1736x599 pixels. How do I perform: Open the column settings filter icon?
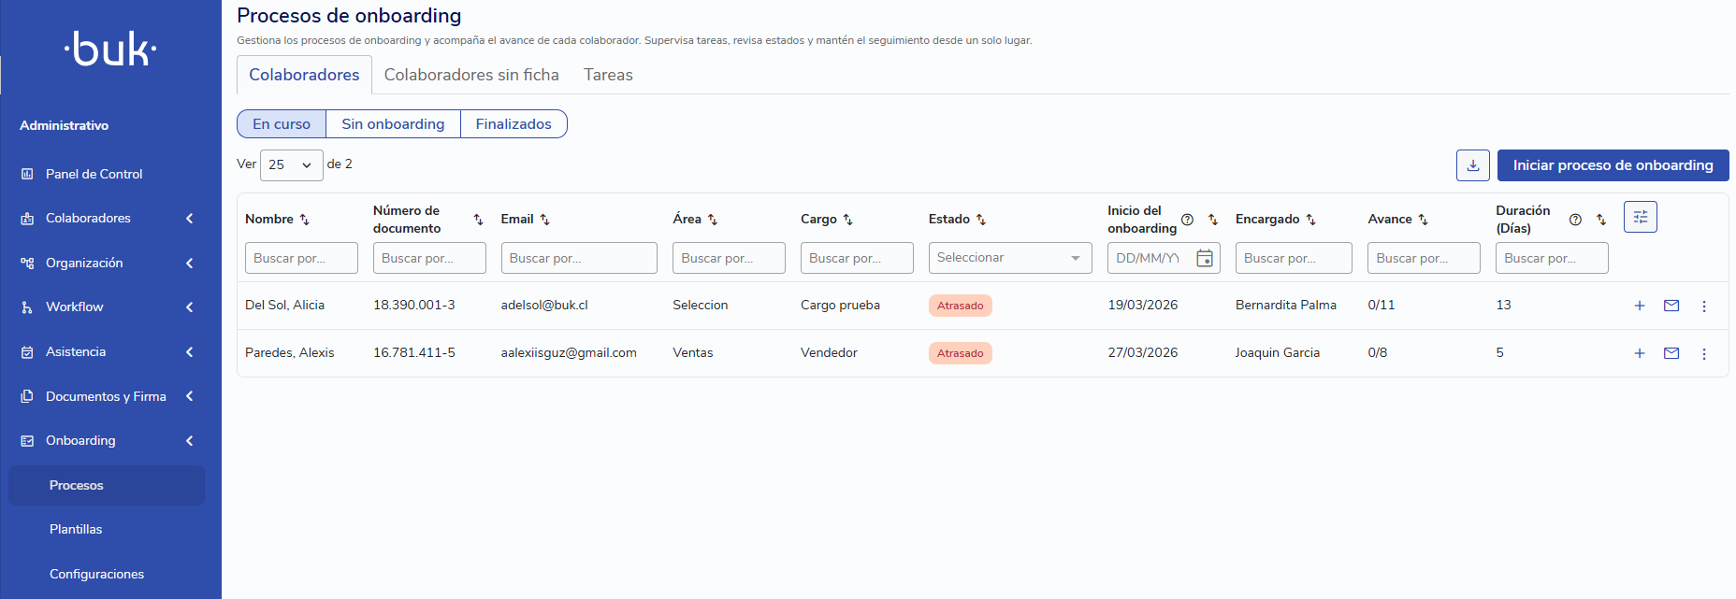coord(1640,217)
